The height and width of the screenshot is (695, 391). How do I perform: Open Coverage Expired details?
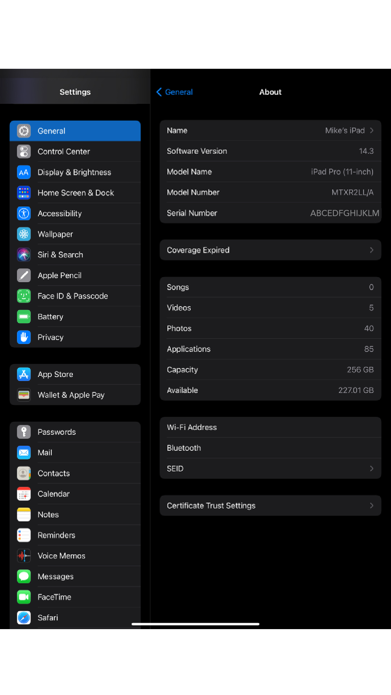point(270,250)
